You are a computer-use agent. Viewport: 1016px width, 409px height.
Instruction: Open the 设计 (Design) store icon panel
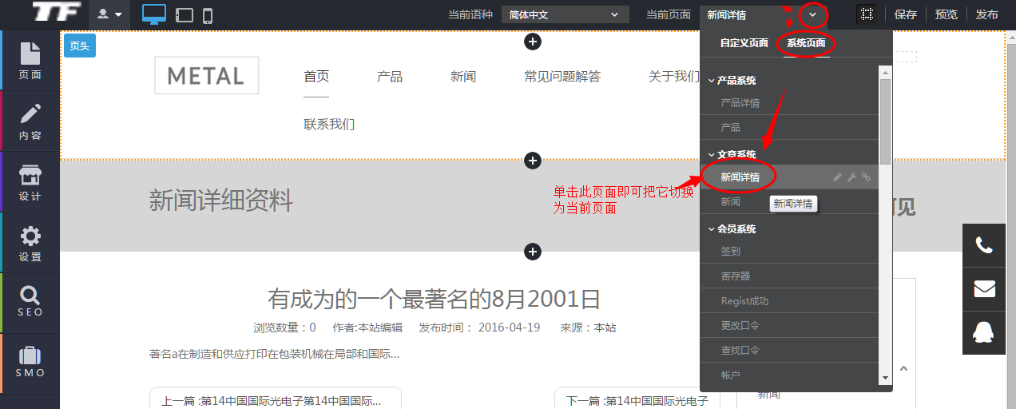(30, 182)
